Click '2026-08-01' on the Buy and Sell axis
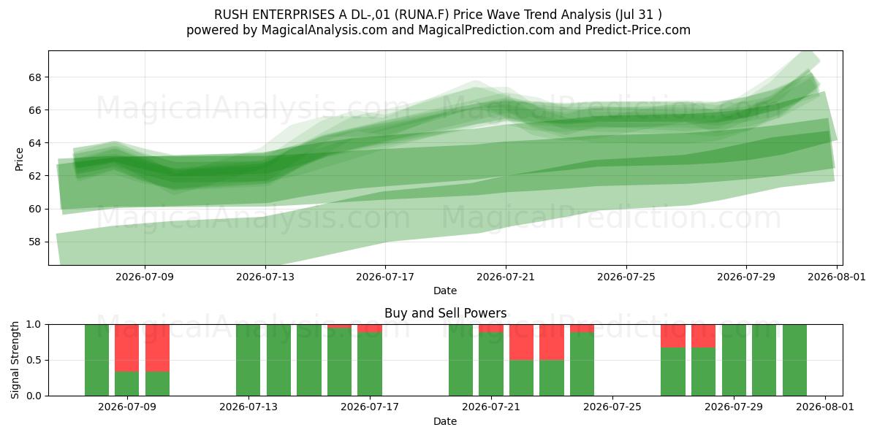The width and height of the screenshot is (877, 438). tap(825, 408)
